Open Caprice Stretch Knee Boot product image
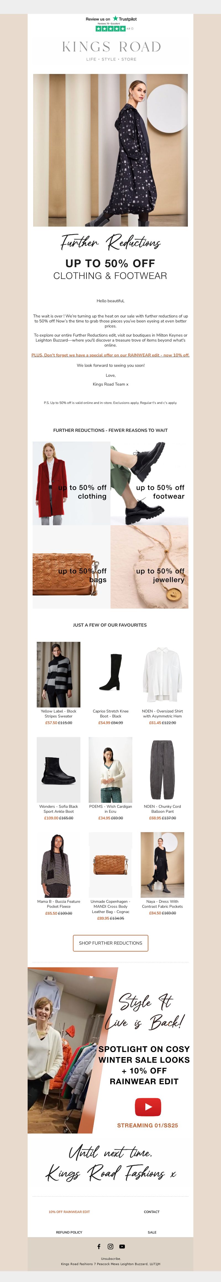The height and width of the screenshot is (1282, 221). point(110,674)
